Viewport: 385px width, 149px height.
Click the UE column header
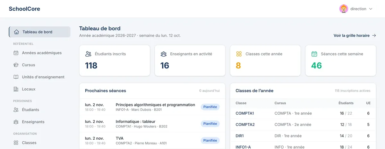[368, 103]
